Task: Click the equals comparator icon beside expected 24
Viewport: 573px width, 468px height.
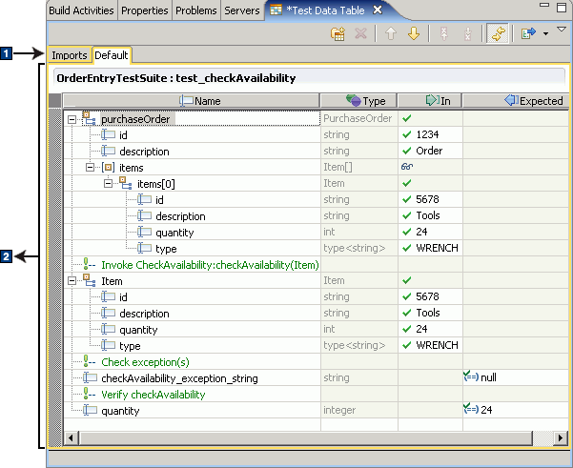Action: (x=471, y=409)
